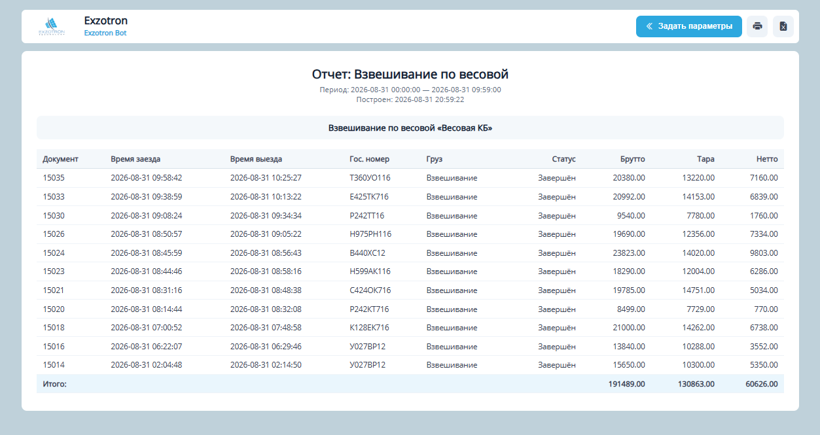The image size is (820, 435).
Task: Click the net total 60626.00
Action: click(x=762, y=384)
